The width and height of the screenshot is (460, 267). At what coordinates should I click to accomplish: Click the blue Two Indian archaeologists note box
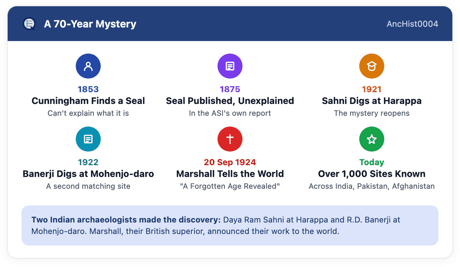click(x=230, y=225)
